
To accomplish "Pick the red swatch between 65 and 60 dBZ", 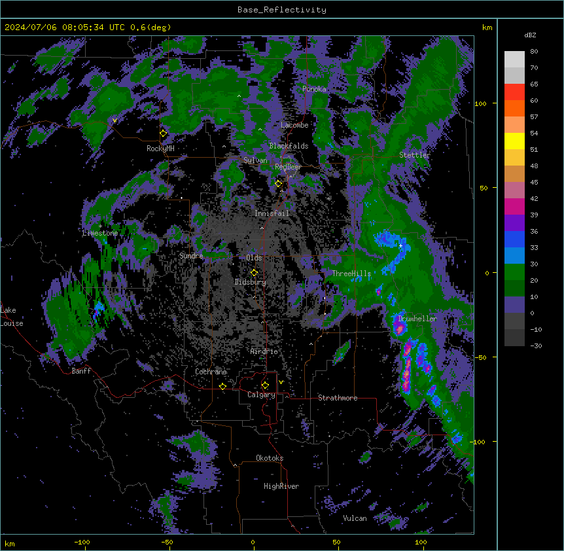I will [514, 92].
